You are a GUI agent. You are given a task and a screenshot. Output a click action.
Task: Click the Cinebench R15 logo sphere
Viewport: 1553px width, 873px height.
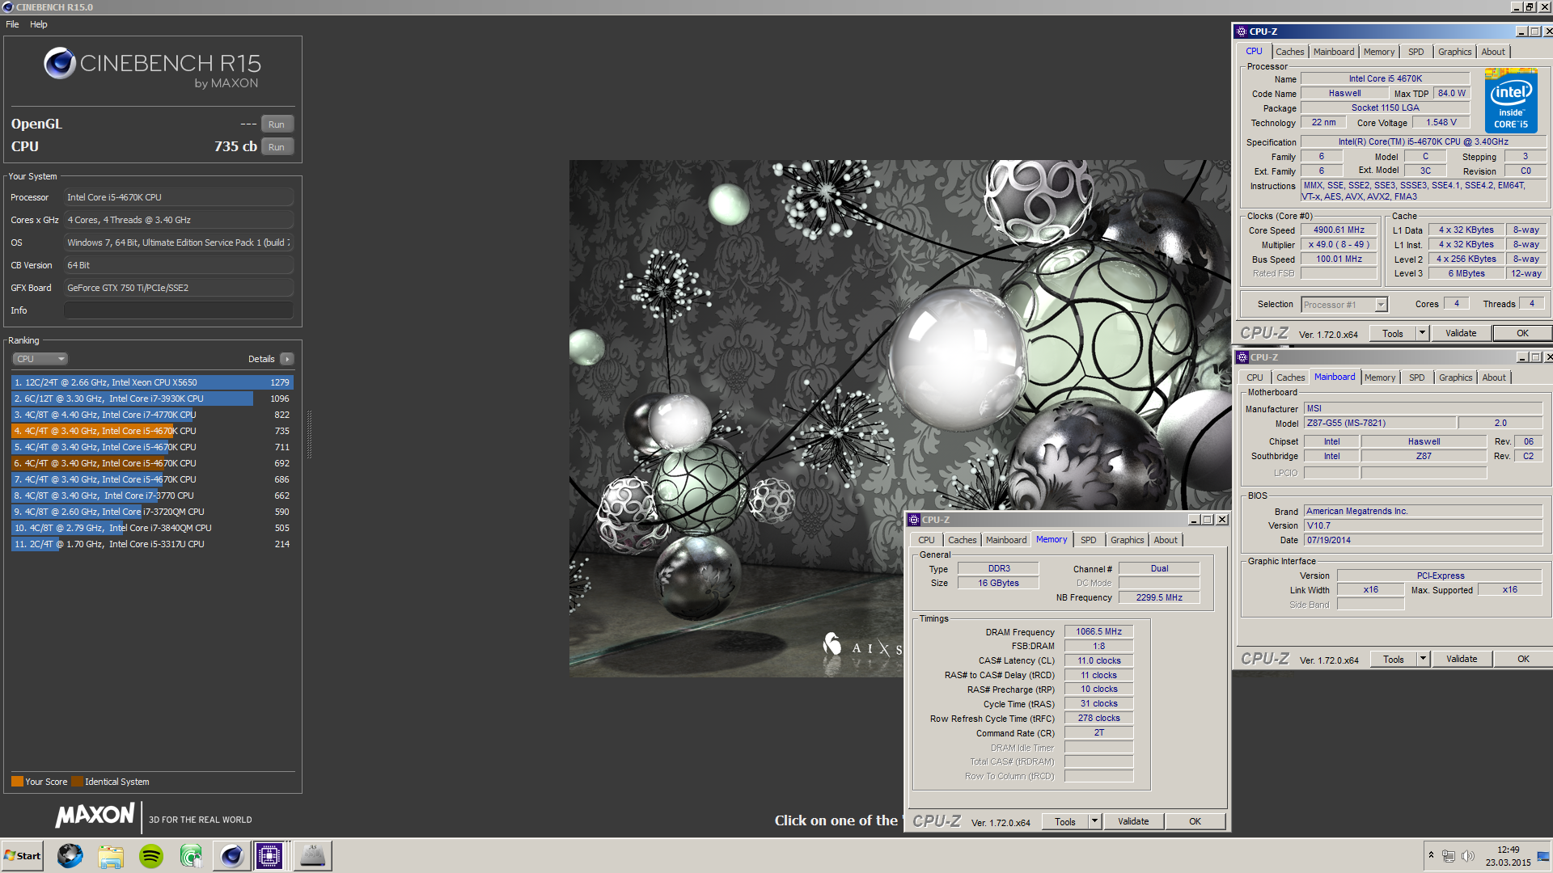tap(60, 63)
